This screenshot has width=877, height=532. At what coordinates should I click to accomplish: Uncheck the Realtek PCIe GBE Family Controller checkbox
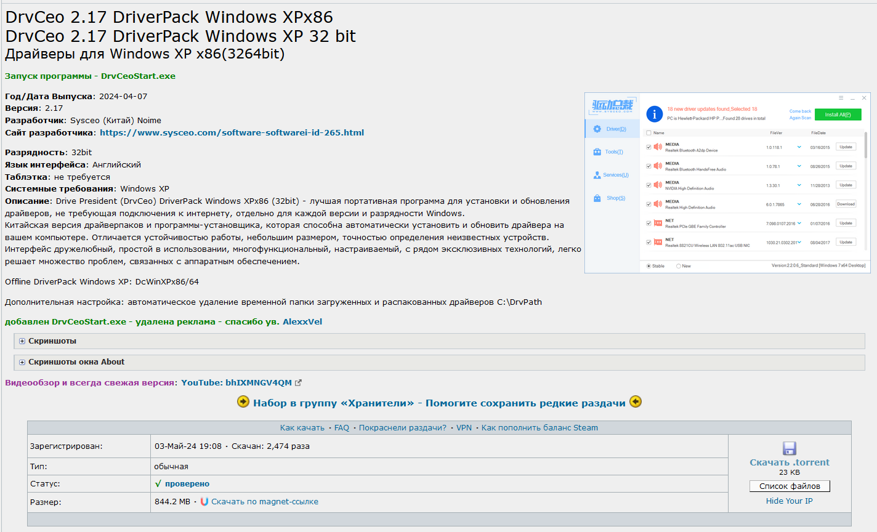tap(649, 224)
